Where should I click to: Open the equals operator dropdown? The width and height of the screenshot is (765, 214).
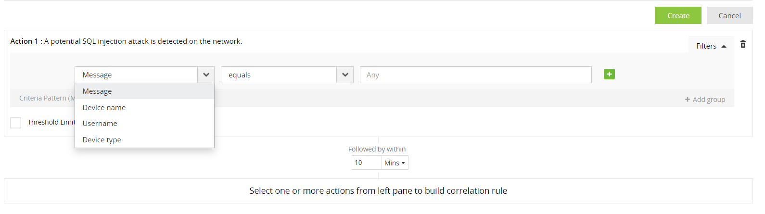coord(345,75)
